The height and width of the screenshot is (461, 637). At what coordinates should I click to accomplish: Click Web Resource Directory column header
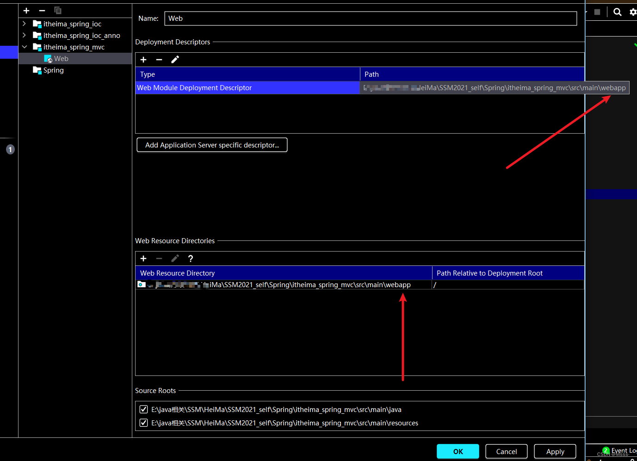pos(284,273)
